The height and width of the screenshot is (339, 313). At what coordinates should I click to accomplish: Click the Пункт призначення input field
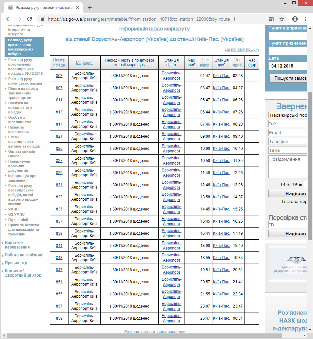click(x=288, y=51)
